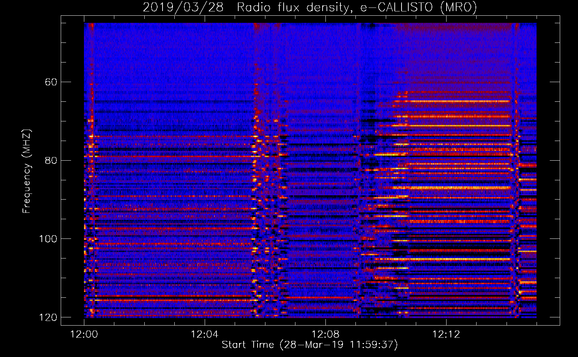This screenshot has width=578, height=357.
Task: Click the '100' frequency tick label
Action: coord(48,239)
